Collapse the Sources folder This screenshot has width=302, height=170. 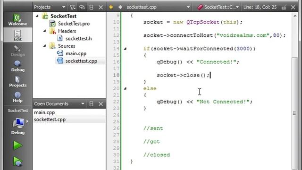point(45,46)
